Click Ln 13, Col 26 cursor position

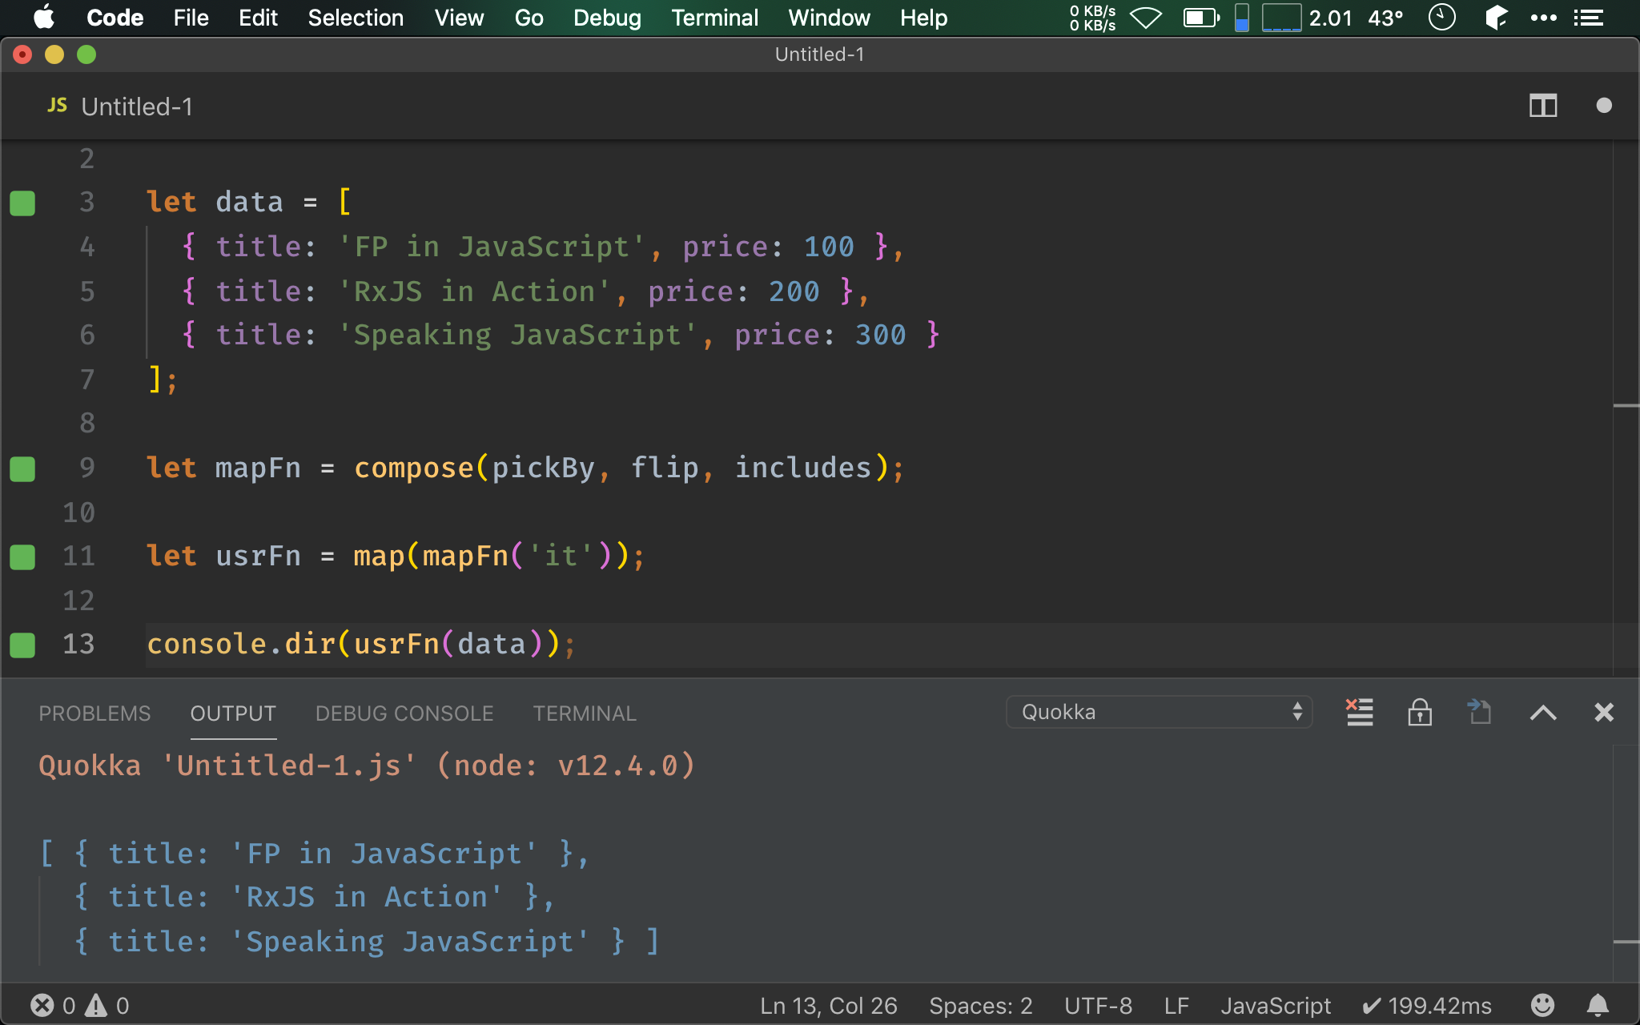(x=829, y=1005)
